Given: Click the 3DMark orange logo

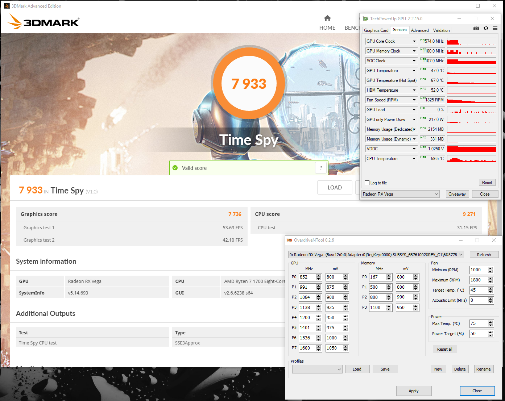Looking at the screenshot, I should click(43, 22).
